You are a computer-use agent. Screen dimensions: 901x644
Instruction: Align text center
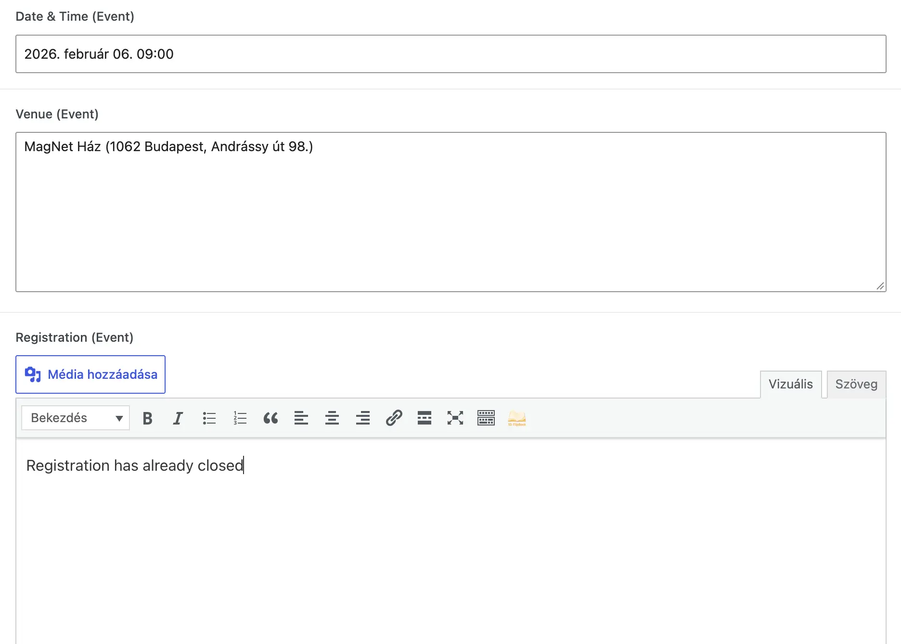332,418
